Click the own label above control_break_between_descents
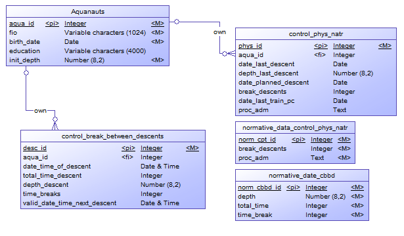Screen dimensions: 404x236 (41, 111)
